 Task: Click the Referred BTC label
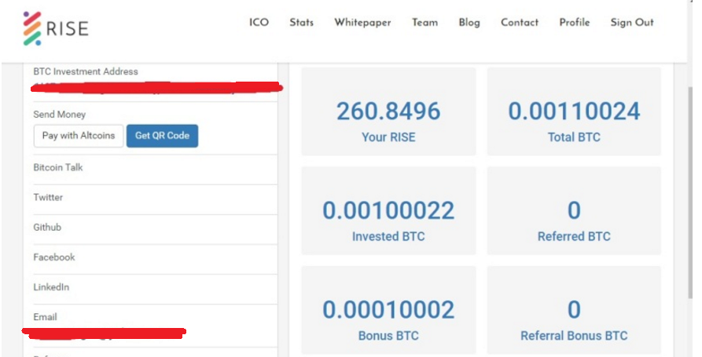click(x=574, y=236)
